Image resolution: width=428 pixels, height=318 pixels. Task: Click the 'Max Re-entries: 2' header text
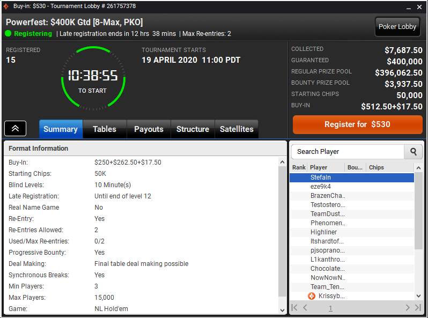[206, 34]
